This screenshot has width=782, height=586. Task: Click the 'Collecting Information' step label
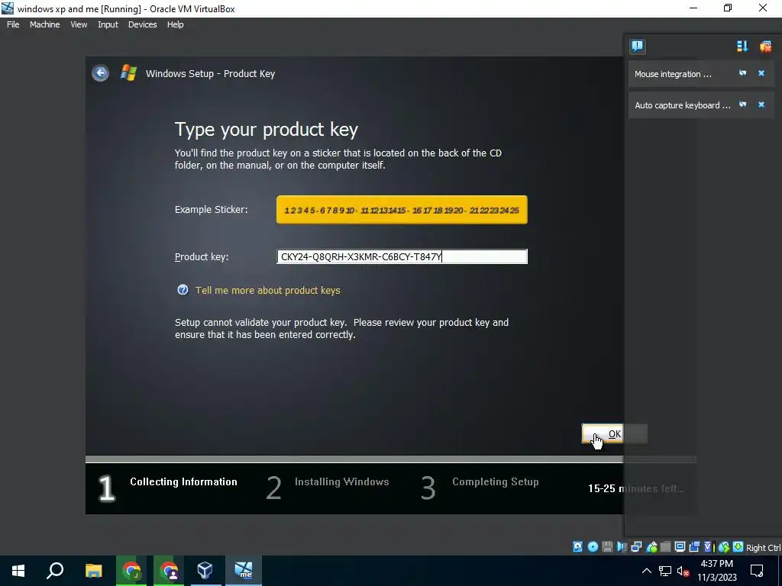pyautogui.click(x=183, y=482)
